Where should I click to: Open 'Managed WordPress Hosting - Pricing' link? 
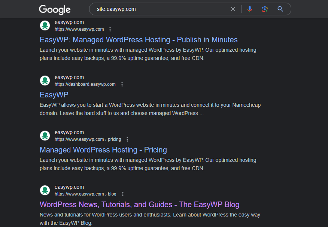(x=103, y=150)
